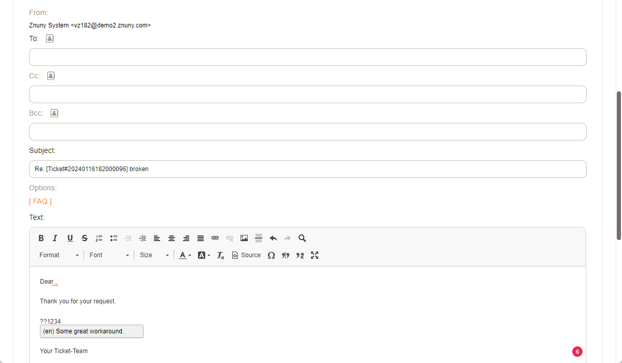Toggle italic text style

point(55,239)
